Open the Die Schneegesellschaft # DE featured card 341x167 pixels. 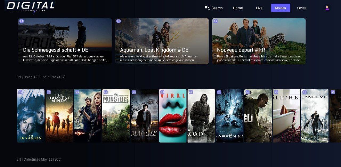point(65,41)
